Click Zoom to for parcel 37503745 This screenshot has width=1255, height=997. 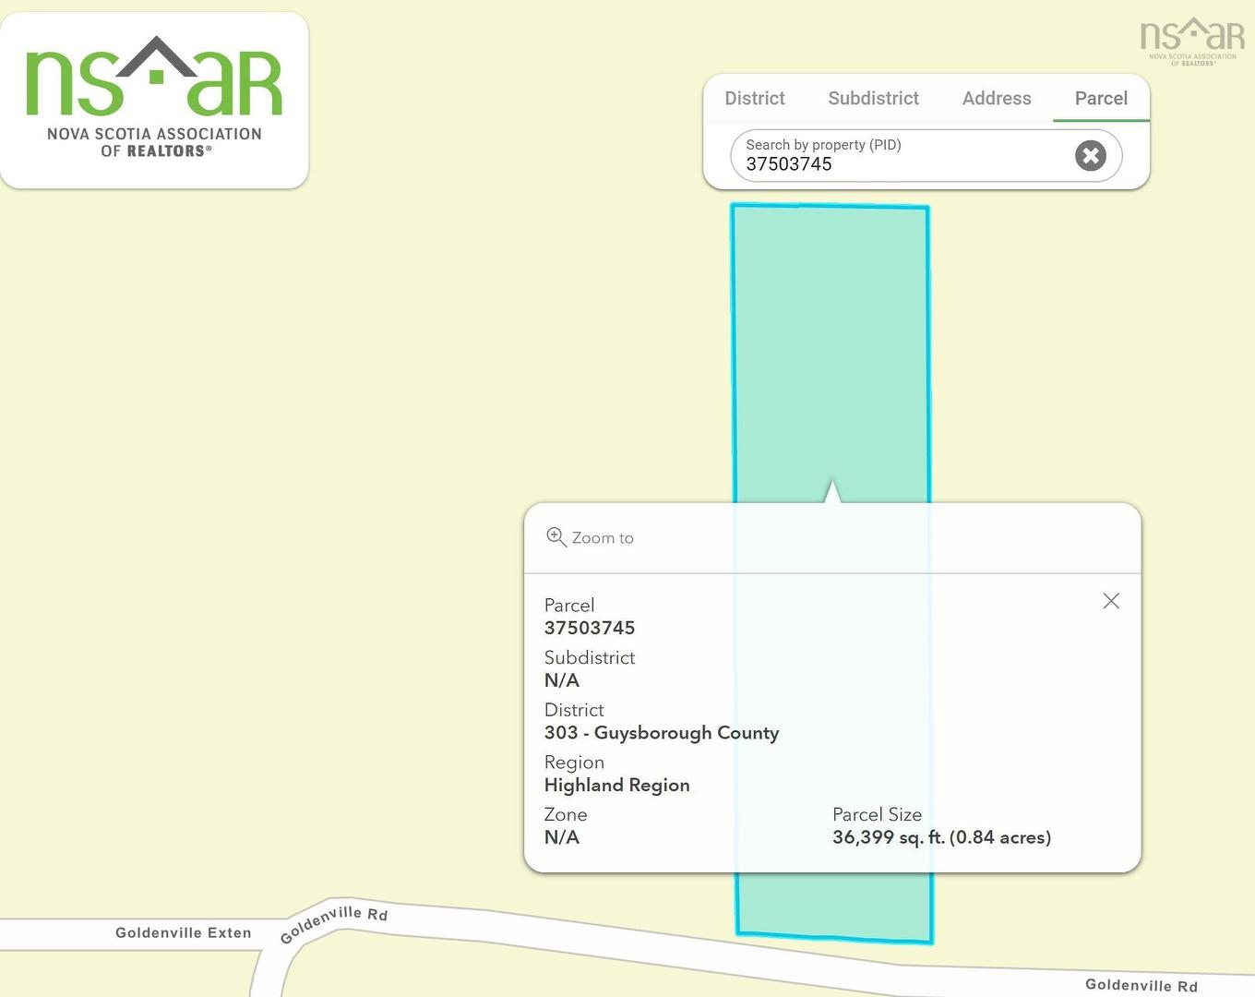tap(602, 537)
